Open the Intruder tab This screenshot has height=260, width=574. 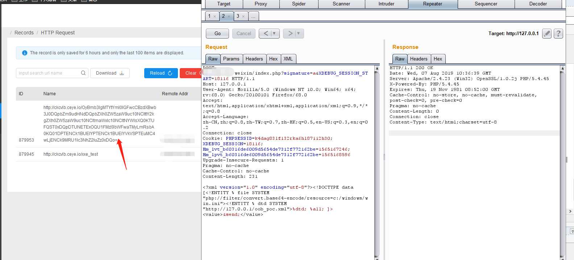[386, 4]
